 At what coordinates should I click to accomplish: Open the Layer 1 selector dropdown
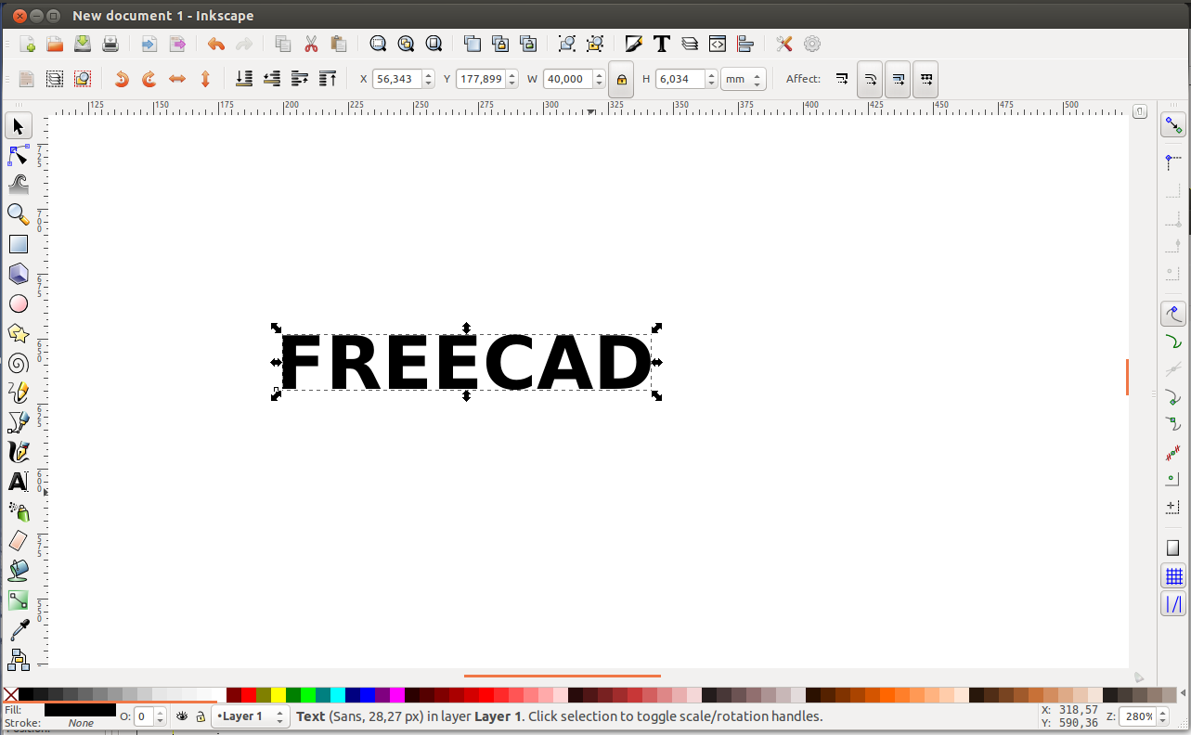click(251, 716)
